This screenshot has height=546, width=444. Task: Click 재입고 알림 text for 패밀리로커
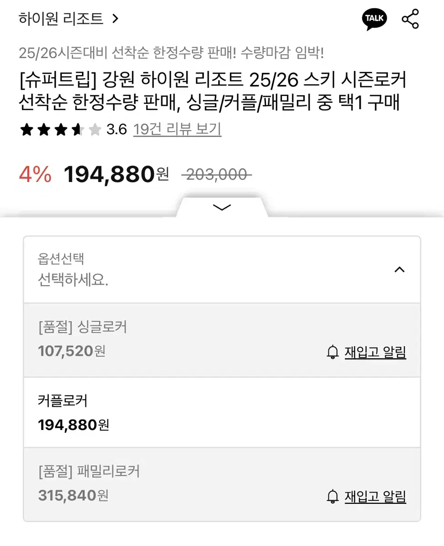coord(375,496)
